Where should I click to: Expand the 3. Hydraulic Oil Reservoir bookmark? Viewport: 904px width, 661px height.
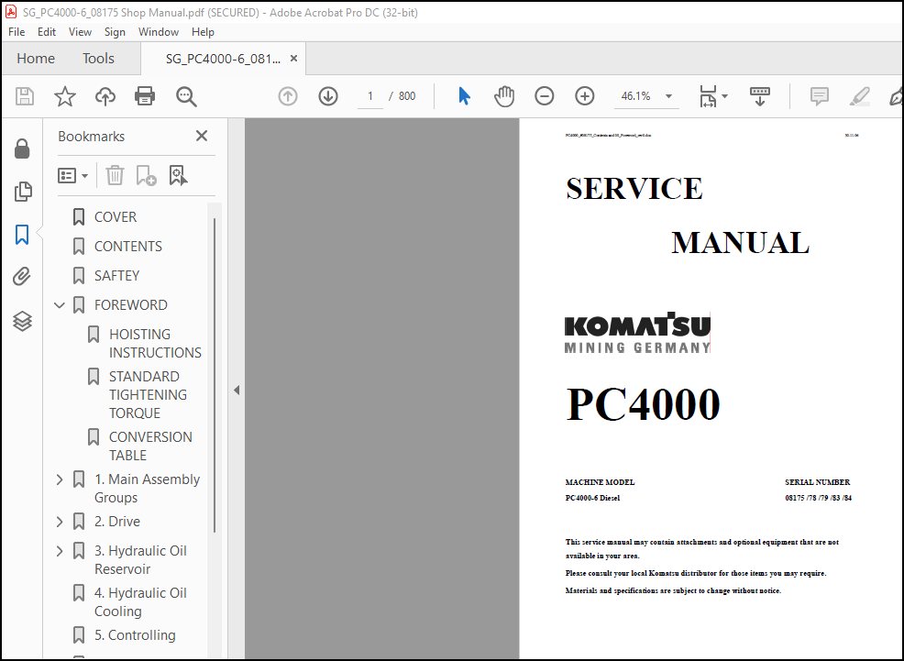[x=60, y=551]
